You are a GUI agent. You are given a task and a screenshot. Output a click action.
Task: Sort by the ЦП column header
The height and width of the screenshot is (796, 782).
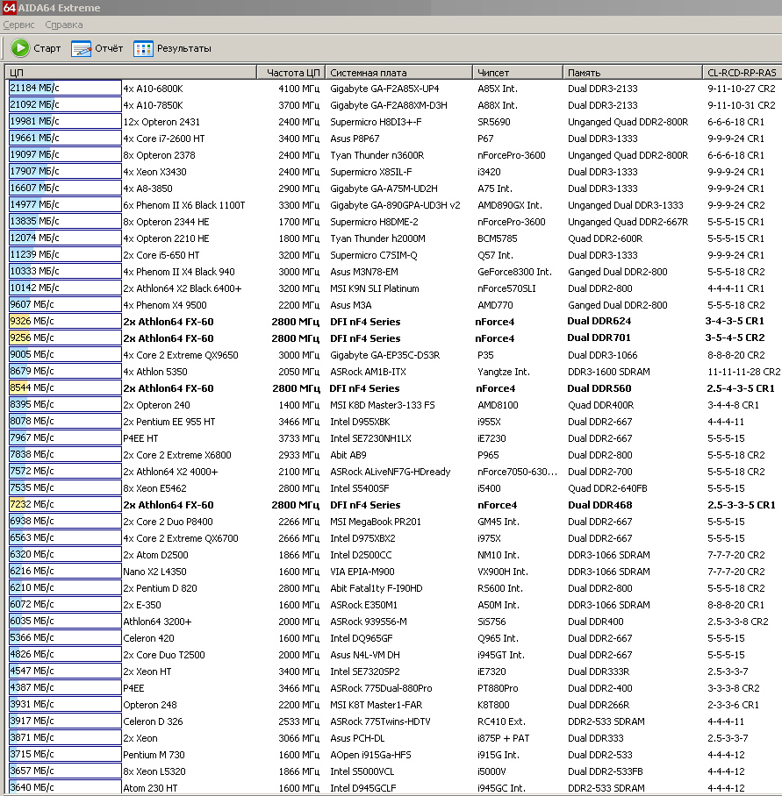pyautogui.click(x=130, y=73)
